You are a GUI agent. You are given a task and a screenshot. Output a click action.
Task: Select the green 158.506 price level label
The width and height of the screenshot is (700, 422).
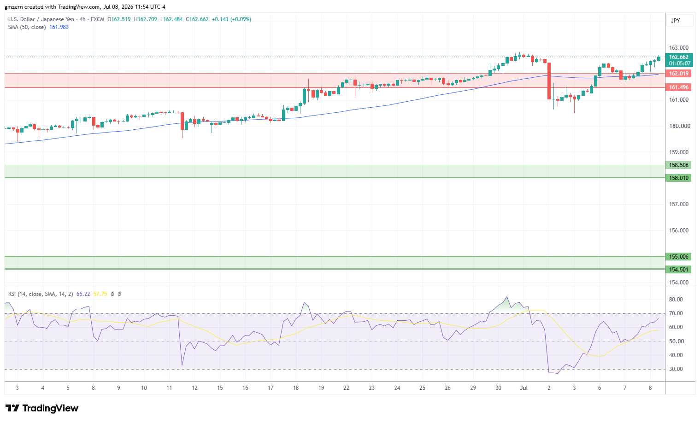679,165
